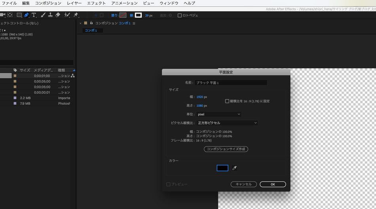The image size is (376, 209).
Task: Select the Rectangle shape tool
Action: [x=19, y=15]
